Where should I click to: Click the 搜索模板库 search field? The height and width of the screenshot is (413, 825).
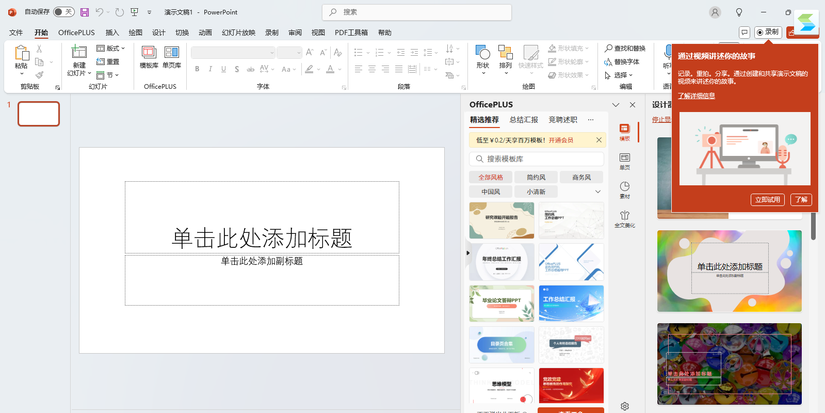[537, 159]
